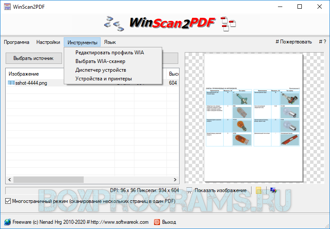Open the Настройки menu
The image size is (330, 229).
48,42
